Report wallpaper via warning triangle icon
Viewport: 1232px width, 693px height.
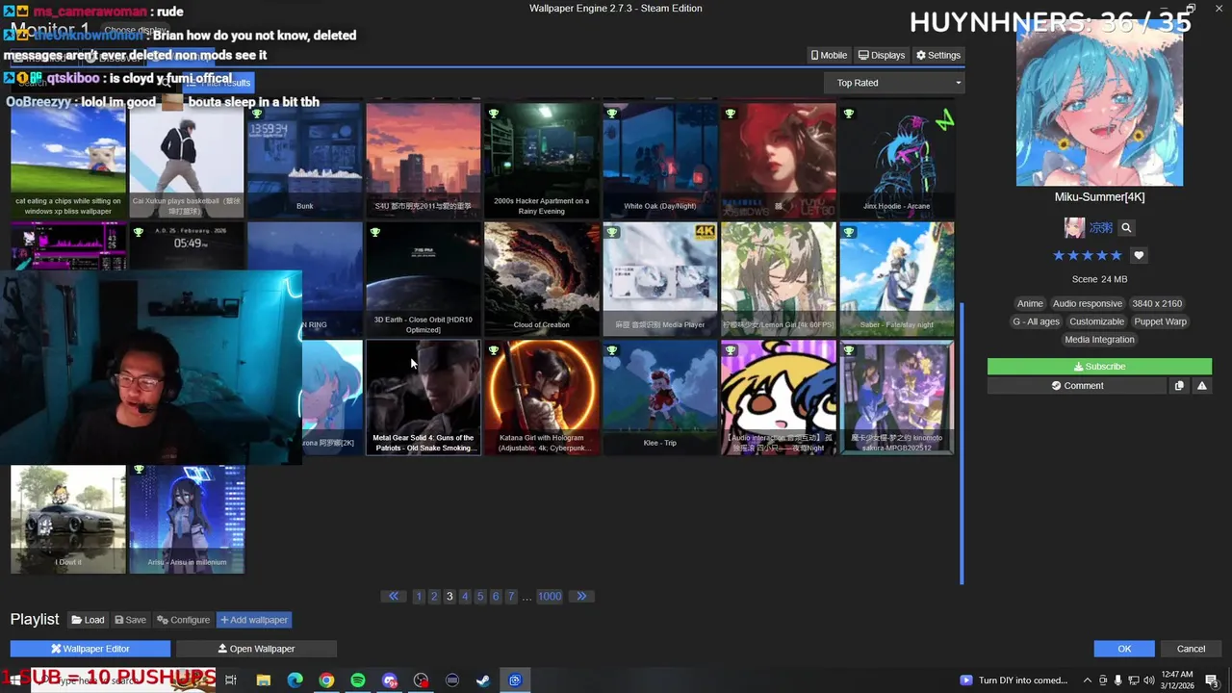point(1201,386)
